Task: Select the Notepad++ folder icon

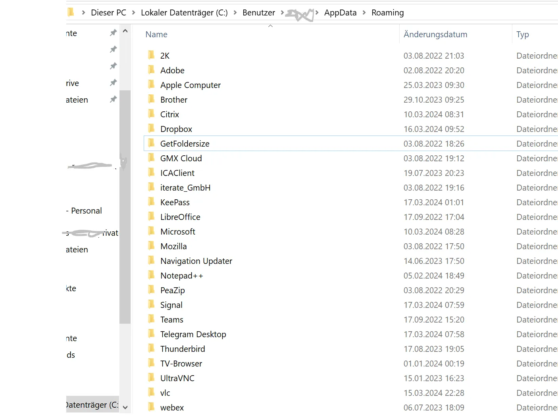Action: 151,275
